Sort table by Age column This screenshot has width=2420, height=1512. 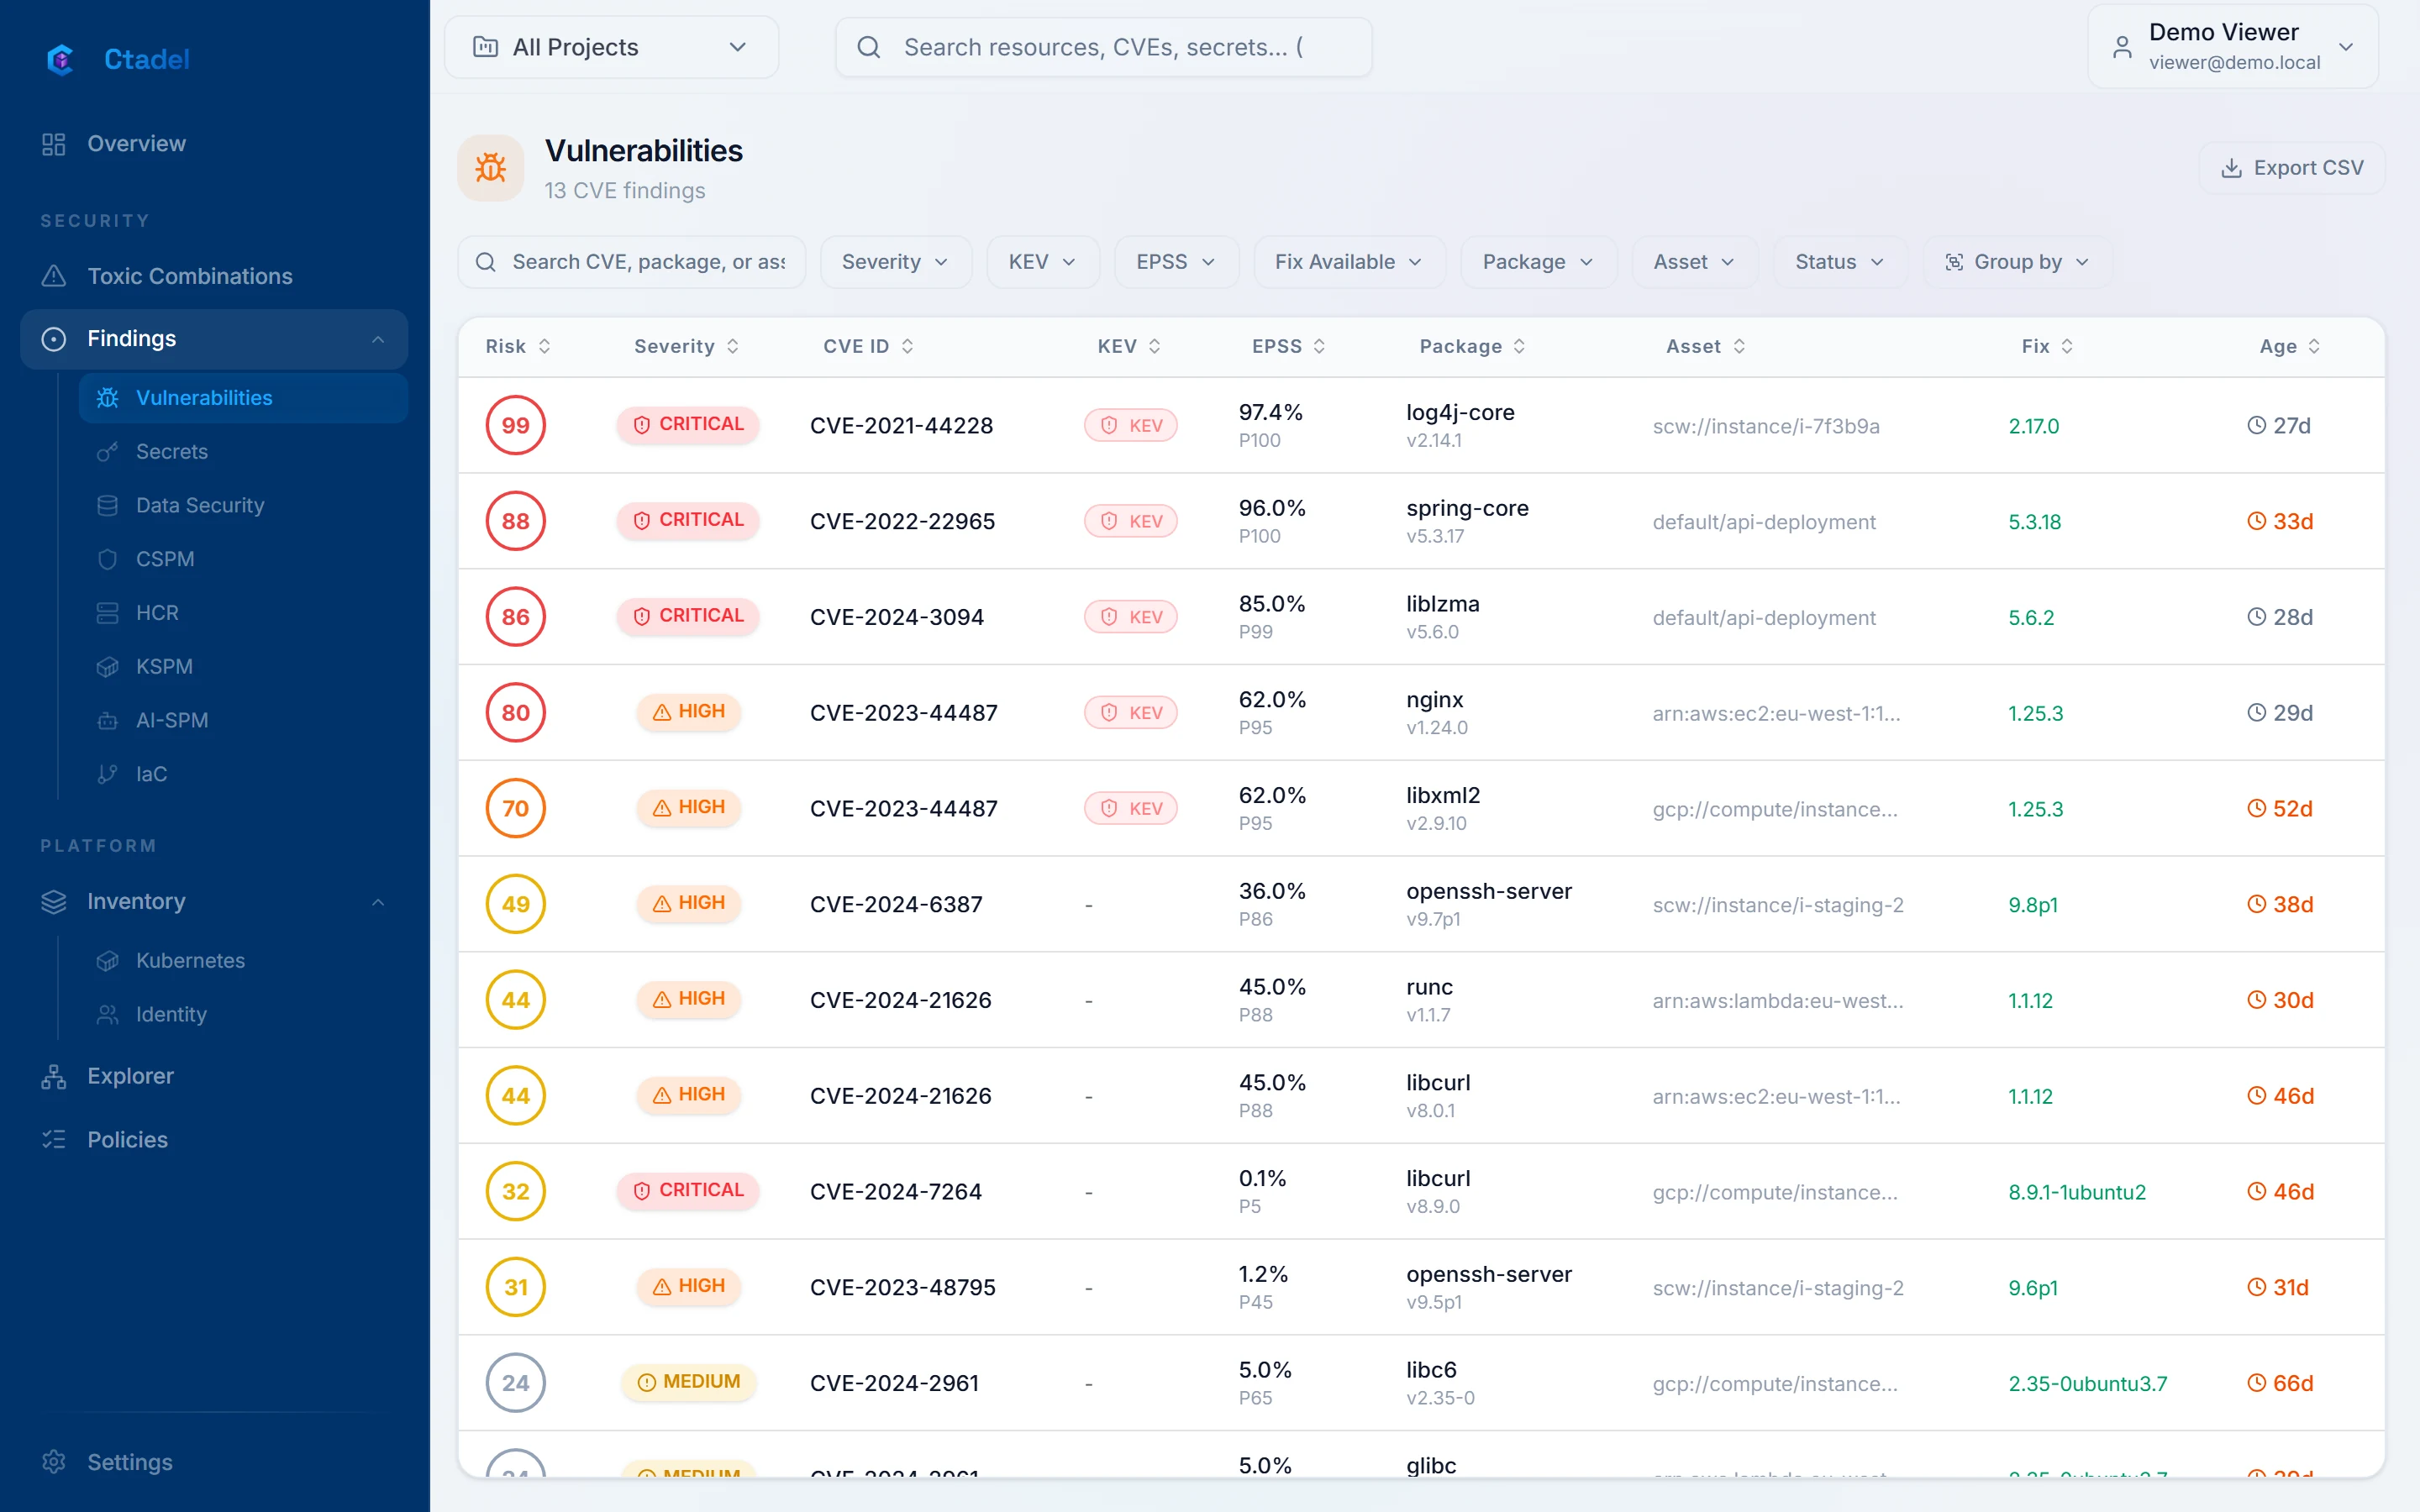click(x=2289, y=346)
